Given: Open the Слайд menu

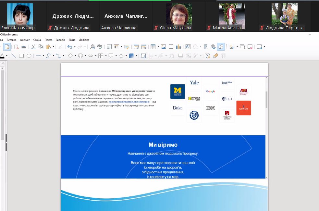Looking at the screenshot, I should [37, 40].
